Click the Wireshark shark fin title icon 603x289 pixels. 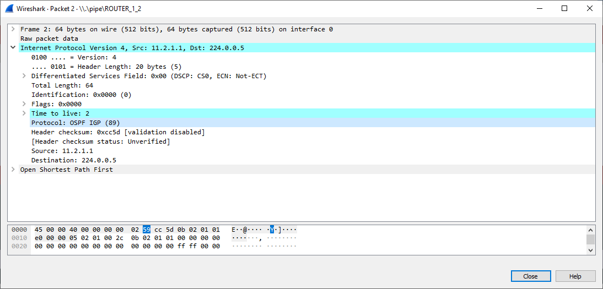click(x=9, y=8)
